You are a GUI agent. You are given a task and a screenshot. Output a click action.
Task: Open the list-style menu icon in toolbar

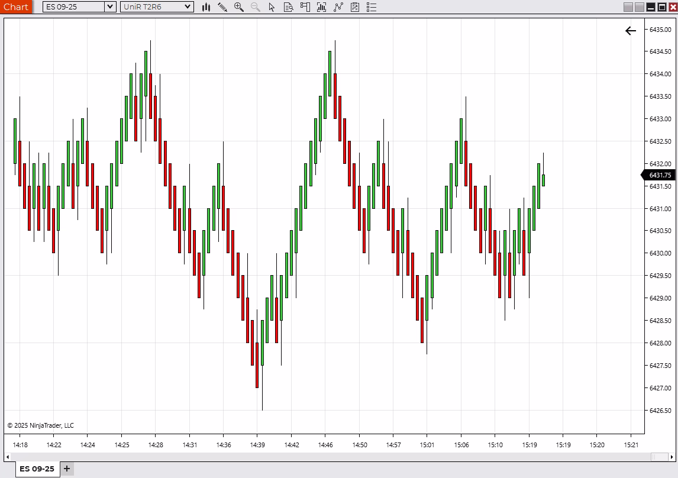(372, 7)
